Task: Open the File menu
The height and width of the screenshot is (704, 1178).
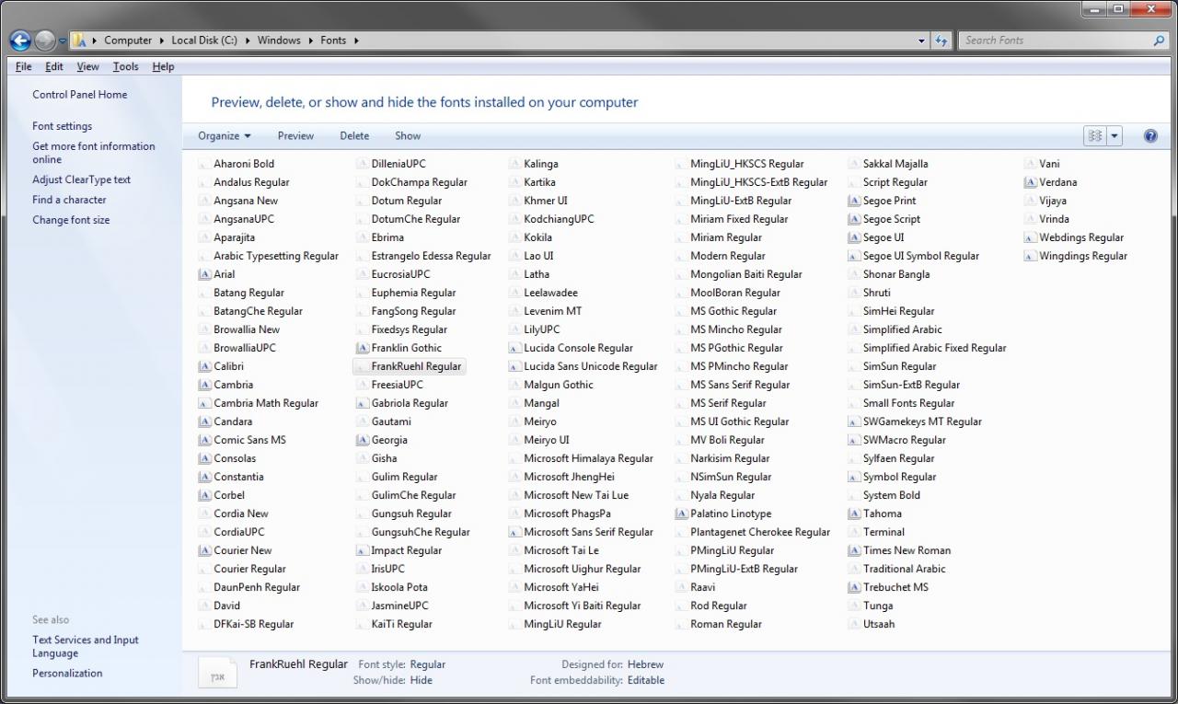Action: coord(24,66)
